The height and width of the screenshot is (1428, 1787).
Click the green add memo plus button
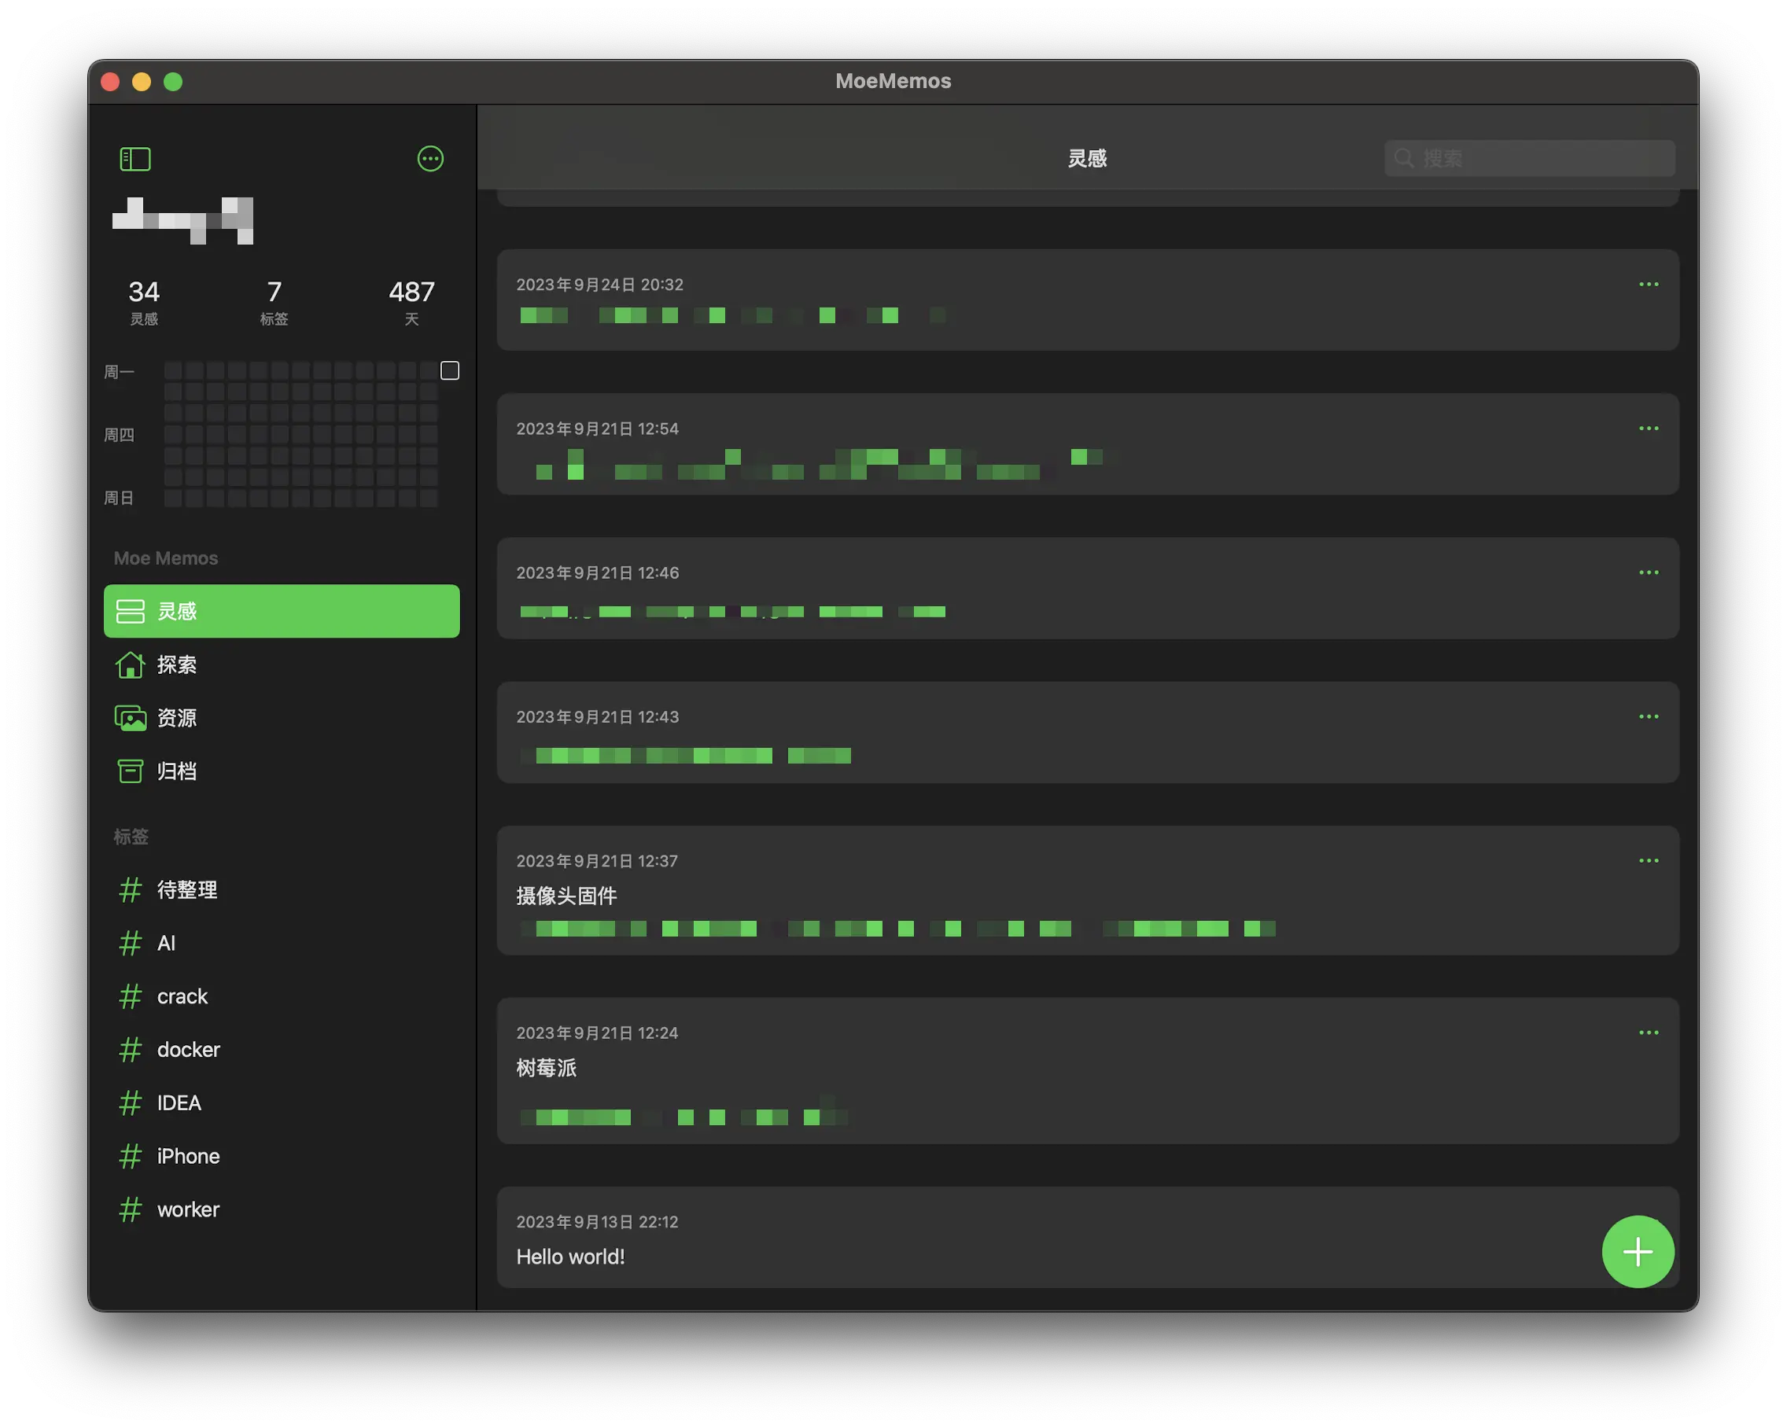pyautogui.click(x=1637, y=1252)
